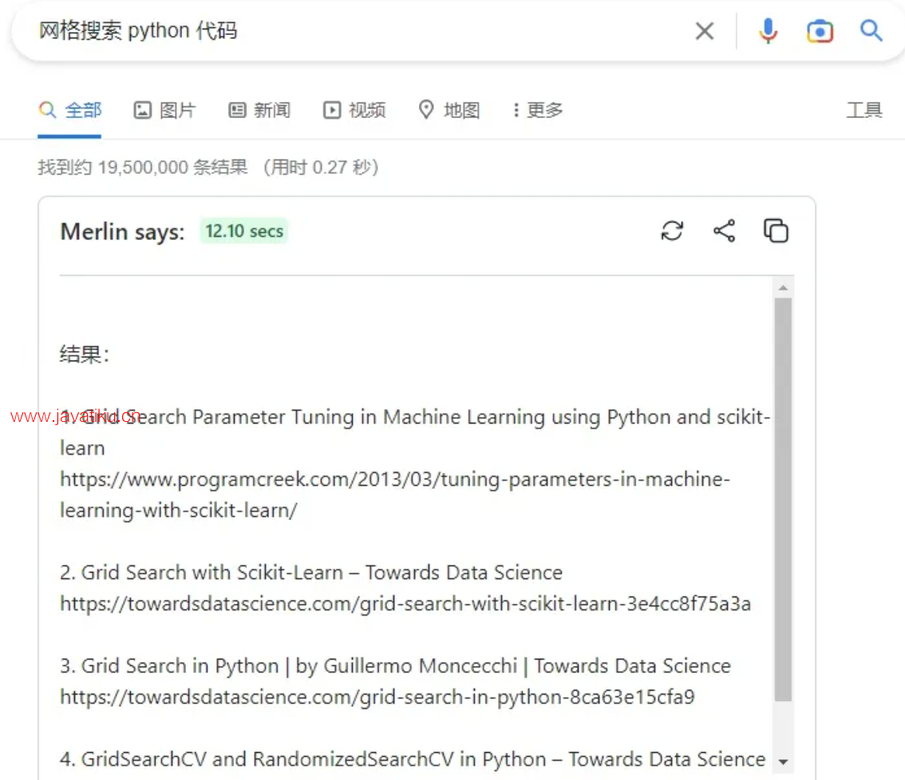Open the 工具 search tools
905x780 pixels.
point(864,109)
